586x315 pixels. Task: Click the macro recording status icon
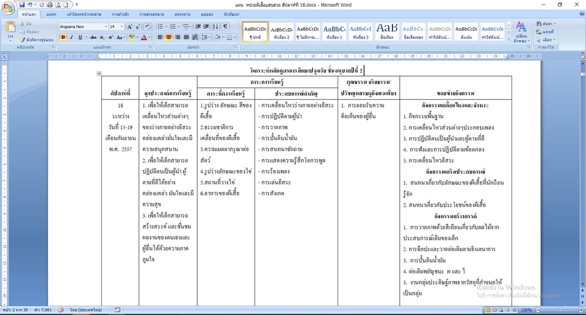coord(117,310)
